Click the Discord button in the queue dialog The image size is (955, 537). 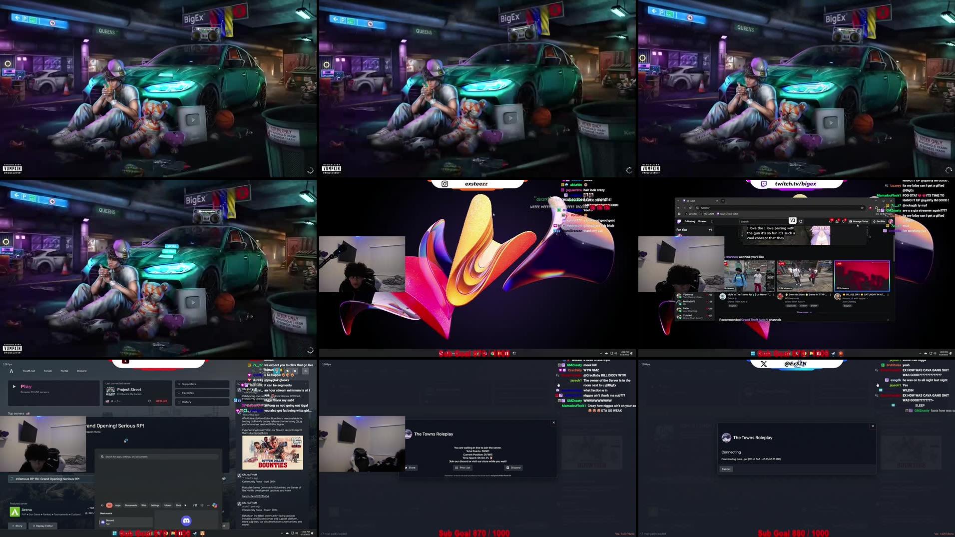tap(513, 468)
